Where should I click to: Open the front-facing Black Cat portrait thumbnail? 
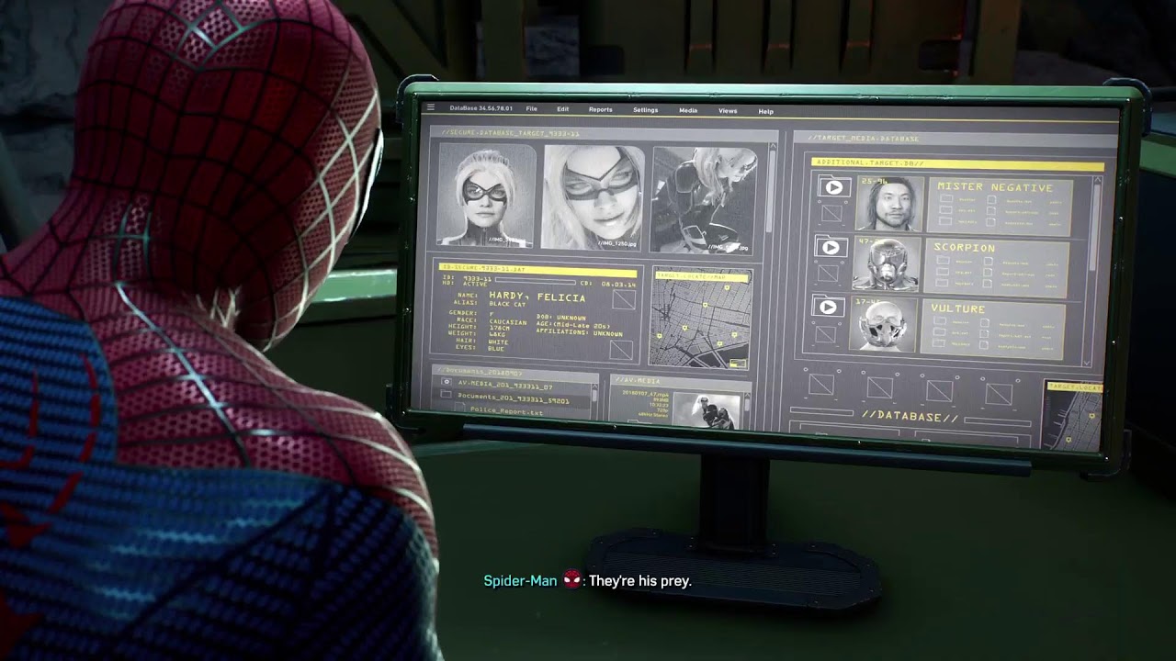486,195
